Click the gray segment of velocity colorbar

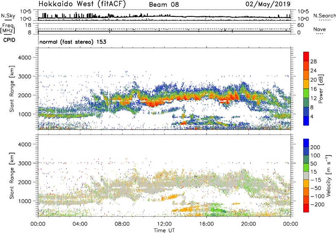point(306,175)
